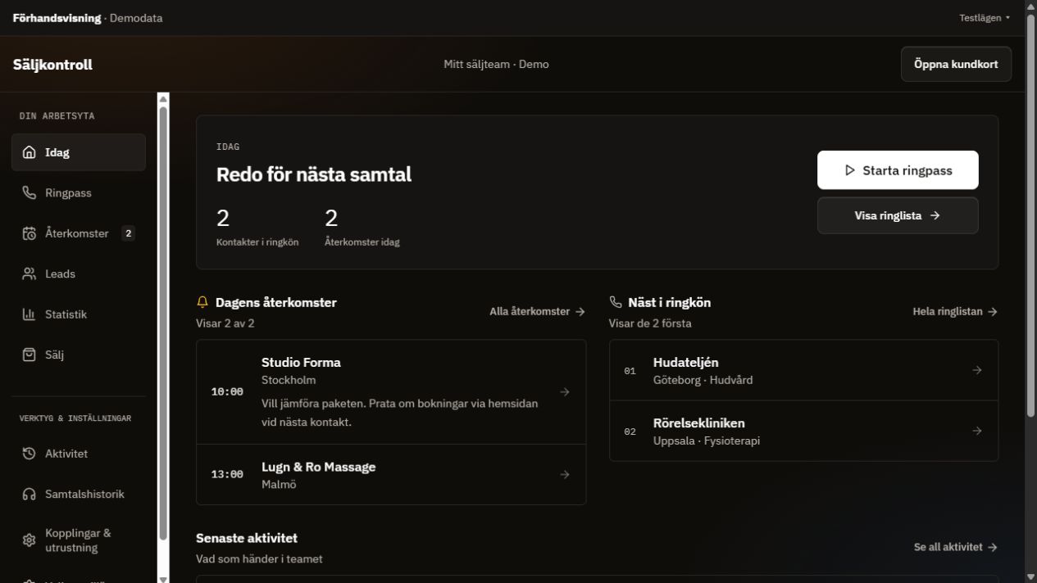Open the Idag menu item

(79, 152)
